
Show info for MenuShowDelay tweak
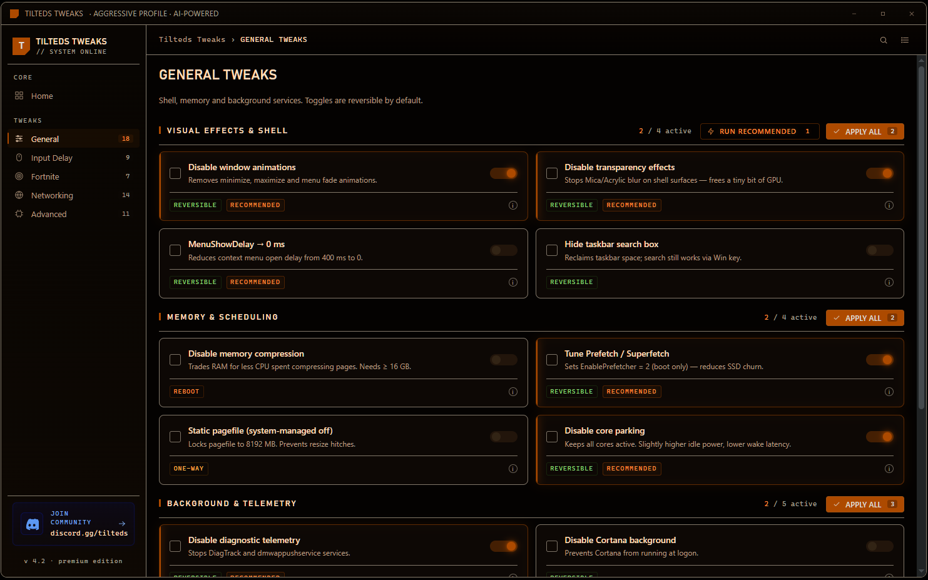pyautogui.click(x=513, y=282)
